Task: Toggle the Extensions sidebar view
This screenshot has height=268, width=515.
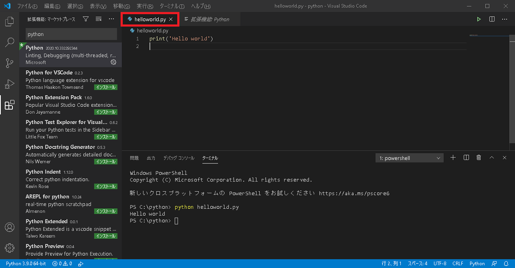Action: 9,105
